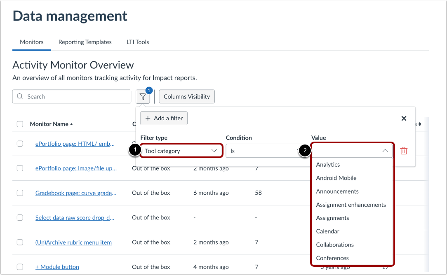Check Select data raw score row checkbox

pyautogui.click(x=20, y=217)
